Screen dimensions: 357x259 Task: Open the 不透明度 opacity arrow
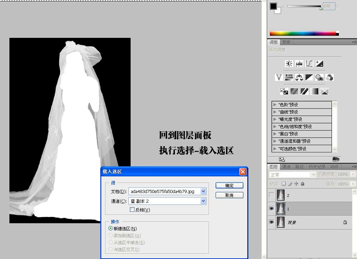click(x=353, y=174)
